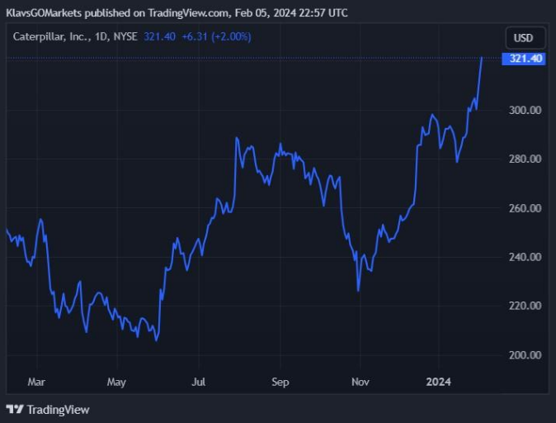
Task: Click the 200.00 price axis label
Action: click(525, 354)
